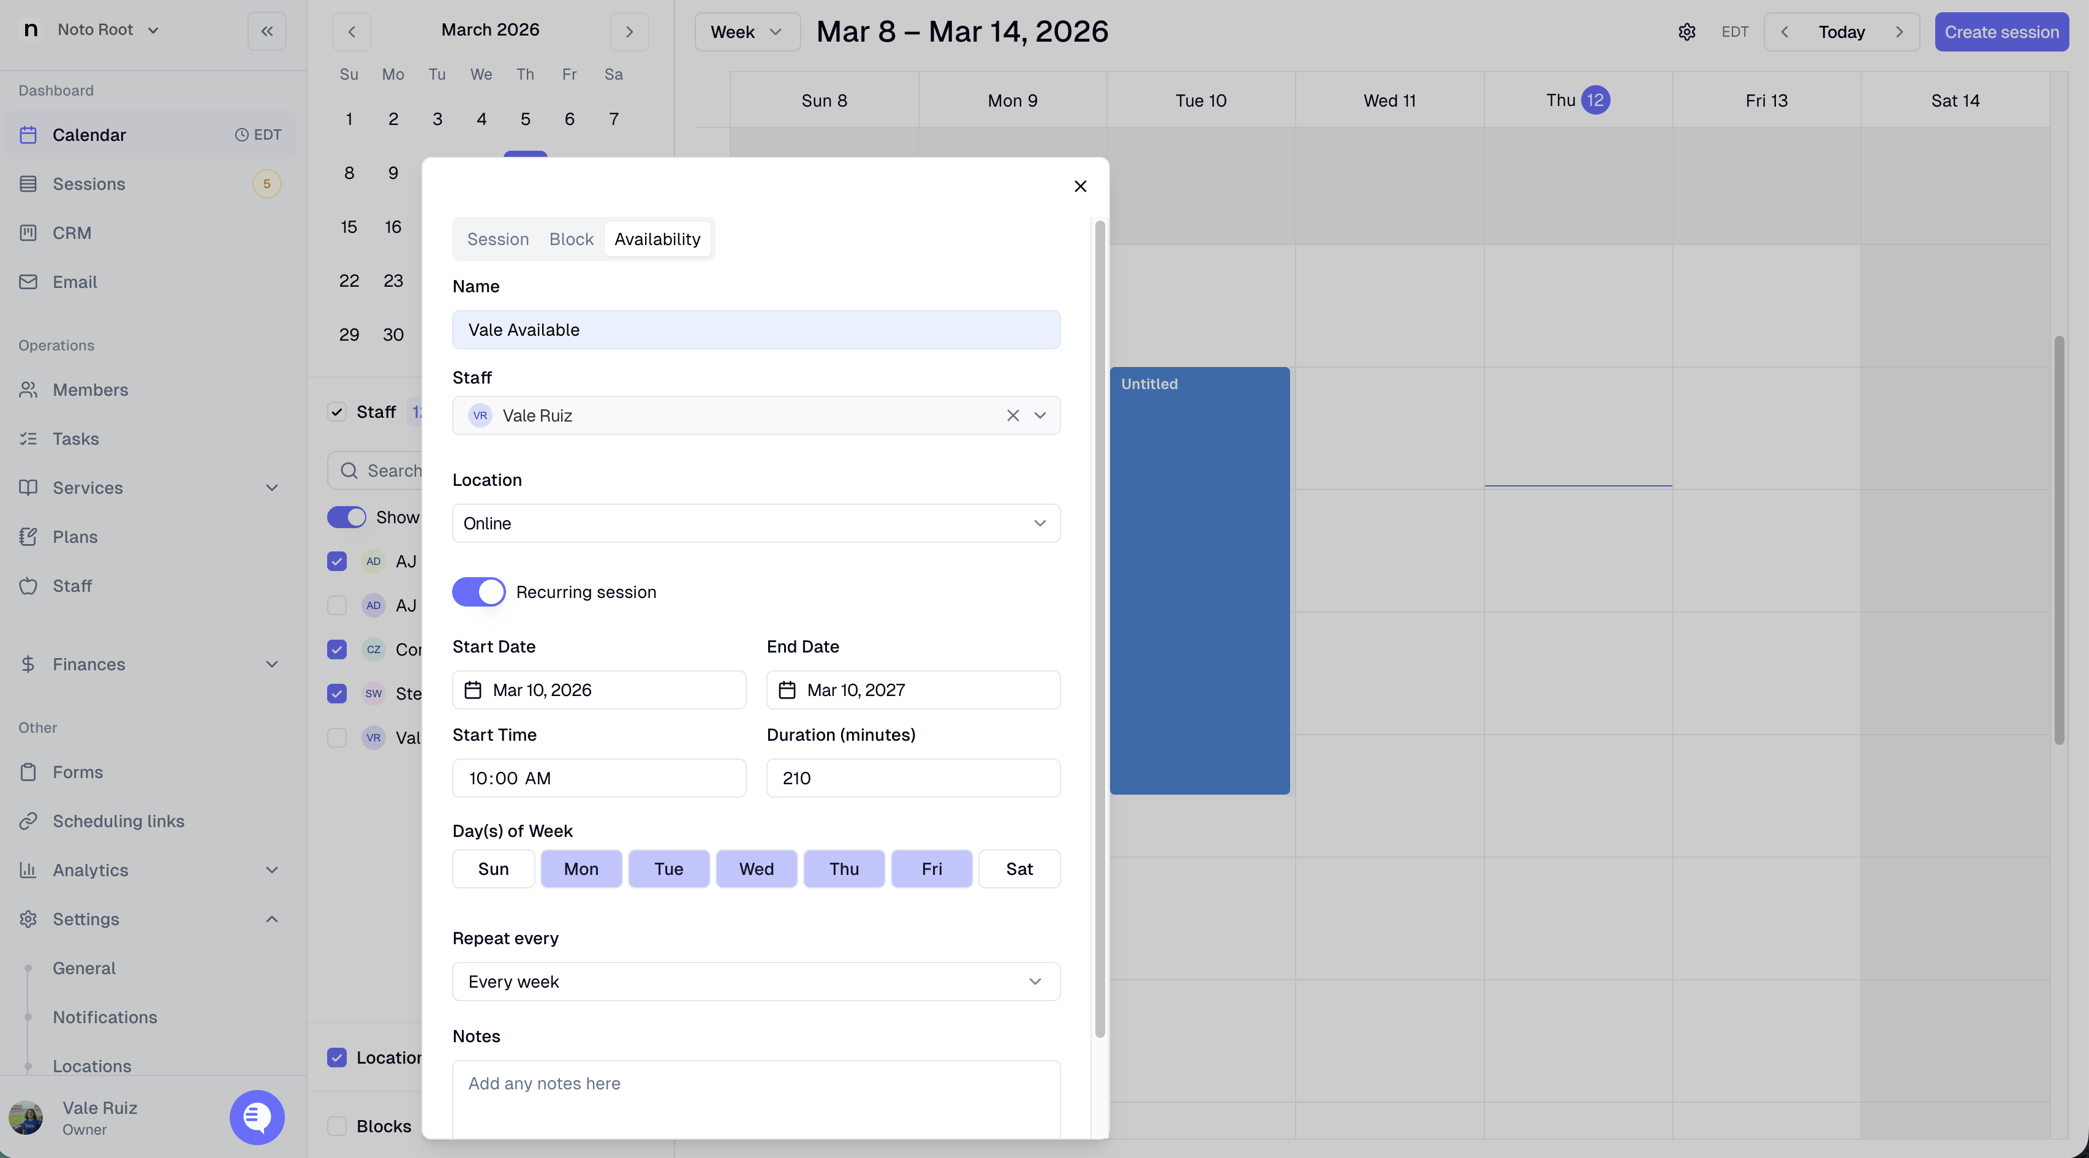Open General settings
Viewport: 2089px width, 1158px height.
coord(85,968)
